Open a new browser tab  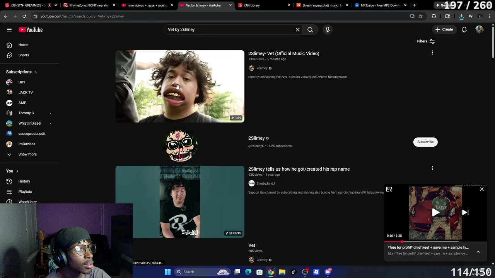pyautogui.click(x=415, y=5)
